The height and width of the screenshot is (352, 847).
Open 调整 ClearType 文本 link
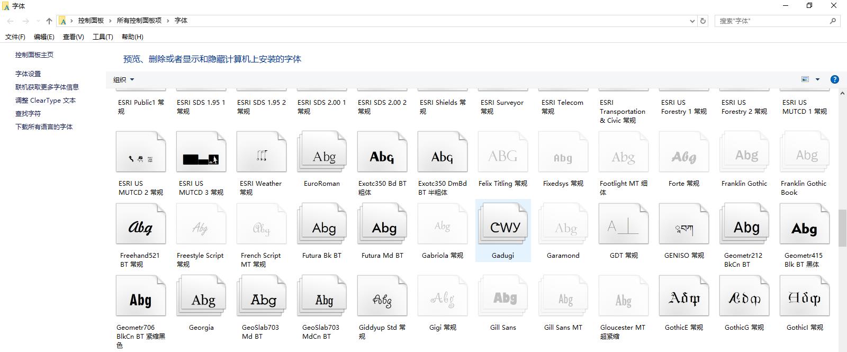[46, 100]
